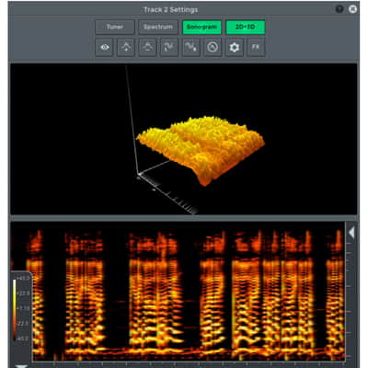Click the down arrow below the color scale
Viewport: 368px width, 368px height.
(21, 366)
